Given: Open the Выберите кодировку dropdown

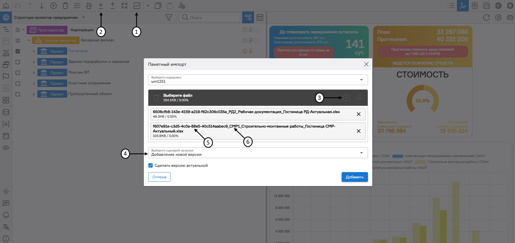Looking at the screenshot, I should point(258,80).
